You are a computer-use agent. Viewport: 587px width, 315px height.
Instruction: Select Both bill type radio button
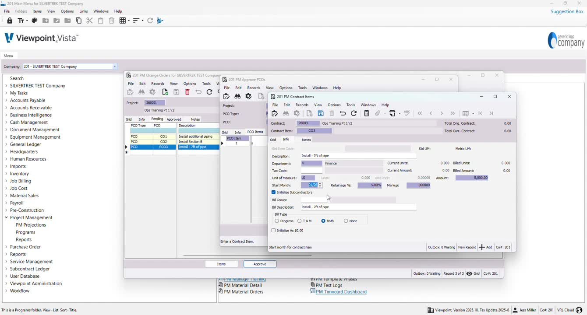point(323,221)
